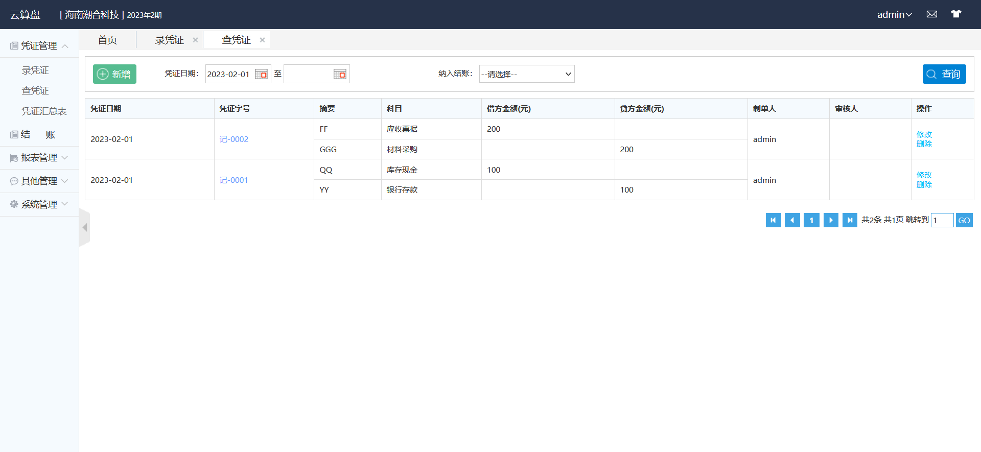The image size is (981, 452).
Task: Go to the first page of results
Action: pyautogui.click(x=773, y=220)
